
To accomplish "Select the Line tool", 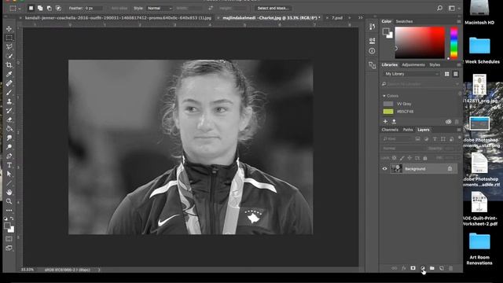I will tap(9, 183).
